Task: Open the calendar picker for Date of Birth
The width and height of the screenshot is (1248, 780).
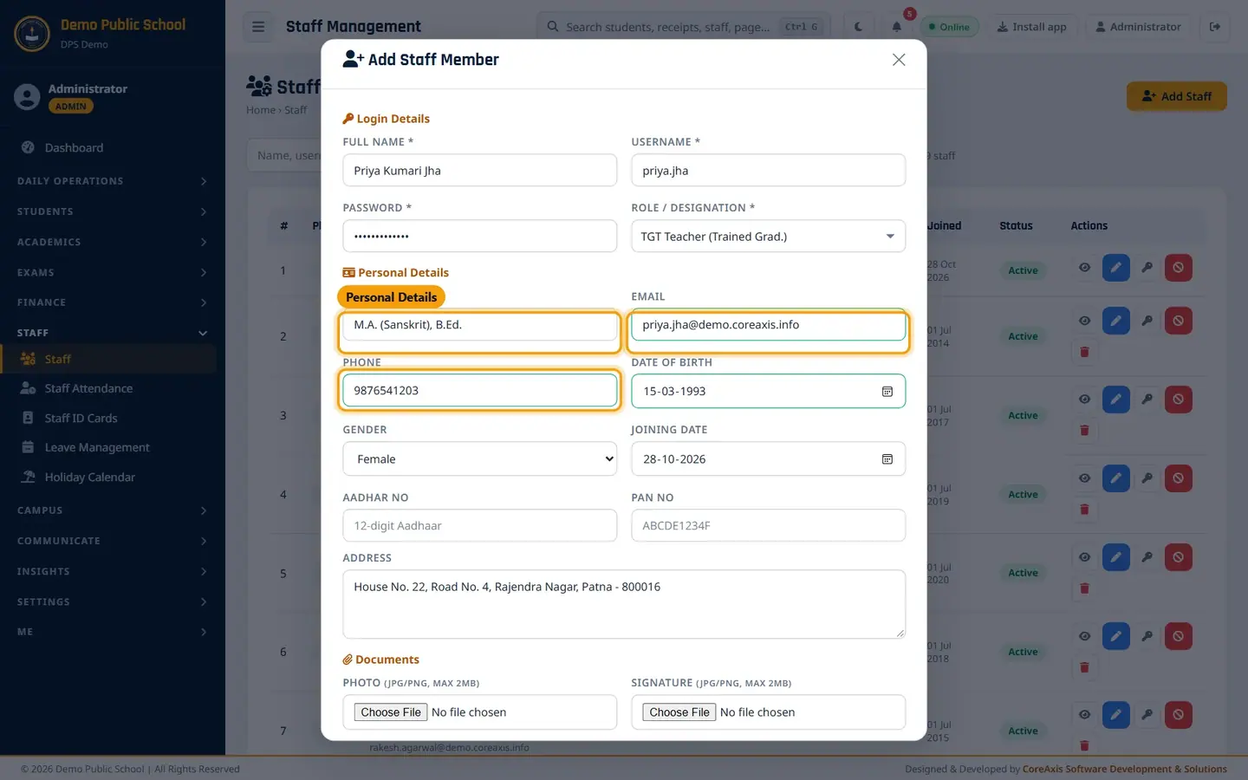Action: click(887, 392)
